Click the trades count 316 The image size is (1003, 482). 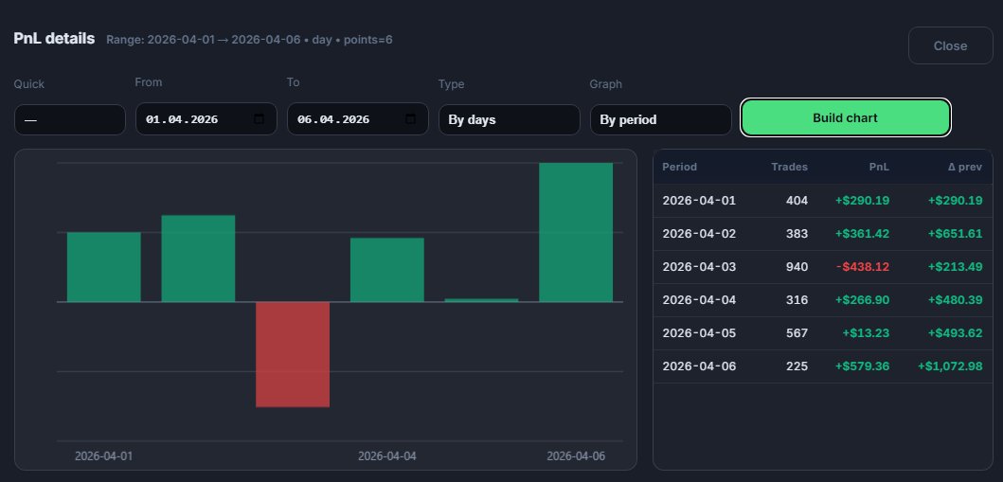797,300
